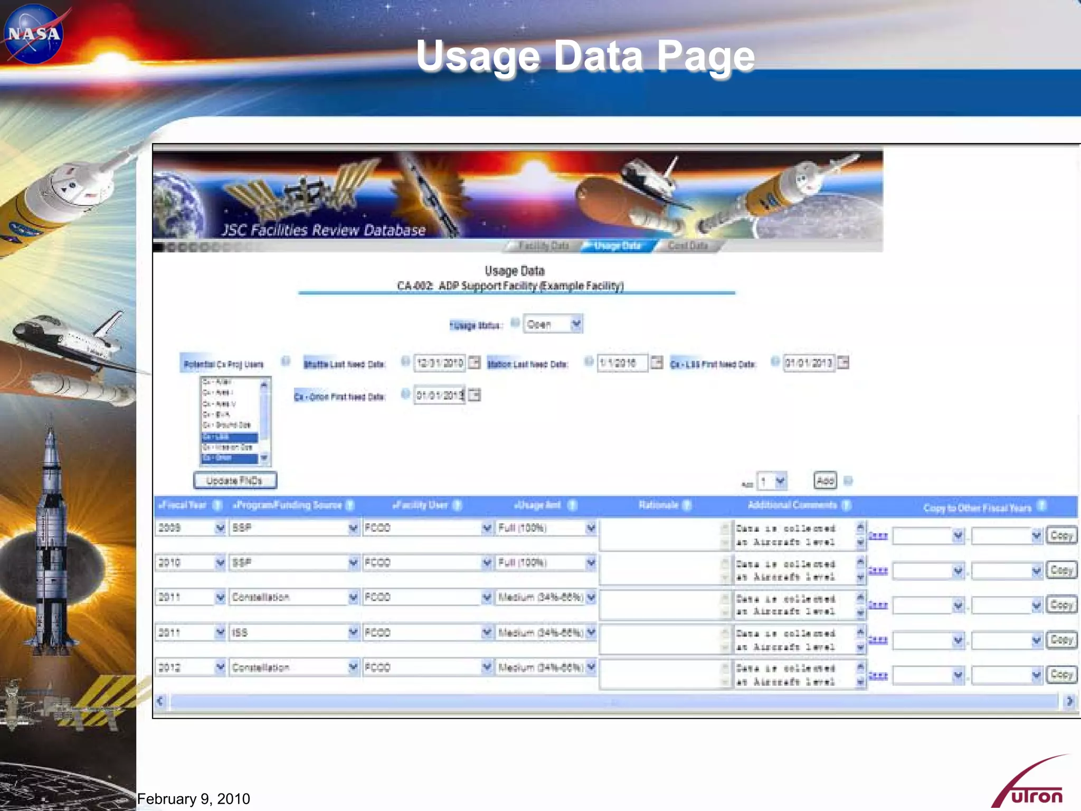The height and width of the screenshot is (811, 1081).
Task: Click help icon beside Potential Cx Proj Users
Action: pos(286,361)
